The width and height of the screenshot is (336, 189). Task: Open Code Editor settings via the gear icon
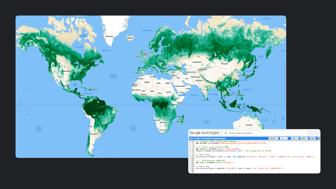319,138
